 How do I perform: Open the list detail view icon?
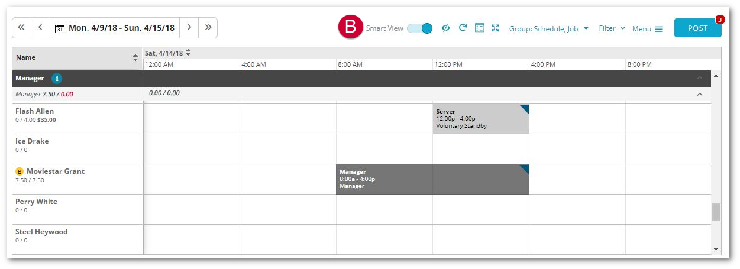coord(480,28)
